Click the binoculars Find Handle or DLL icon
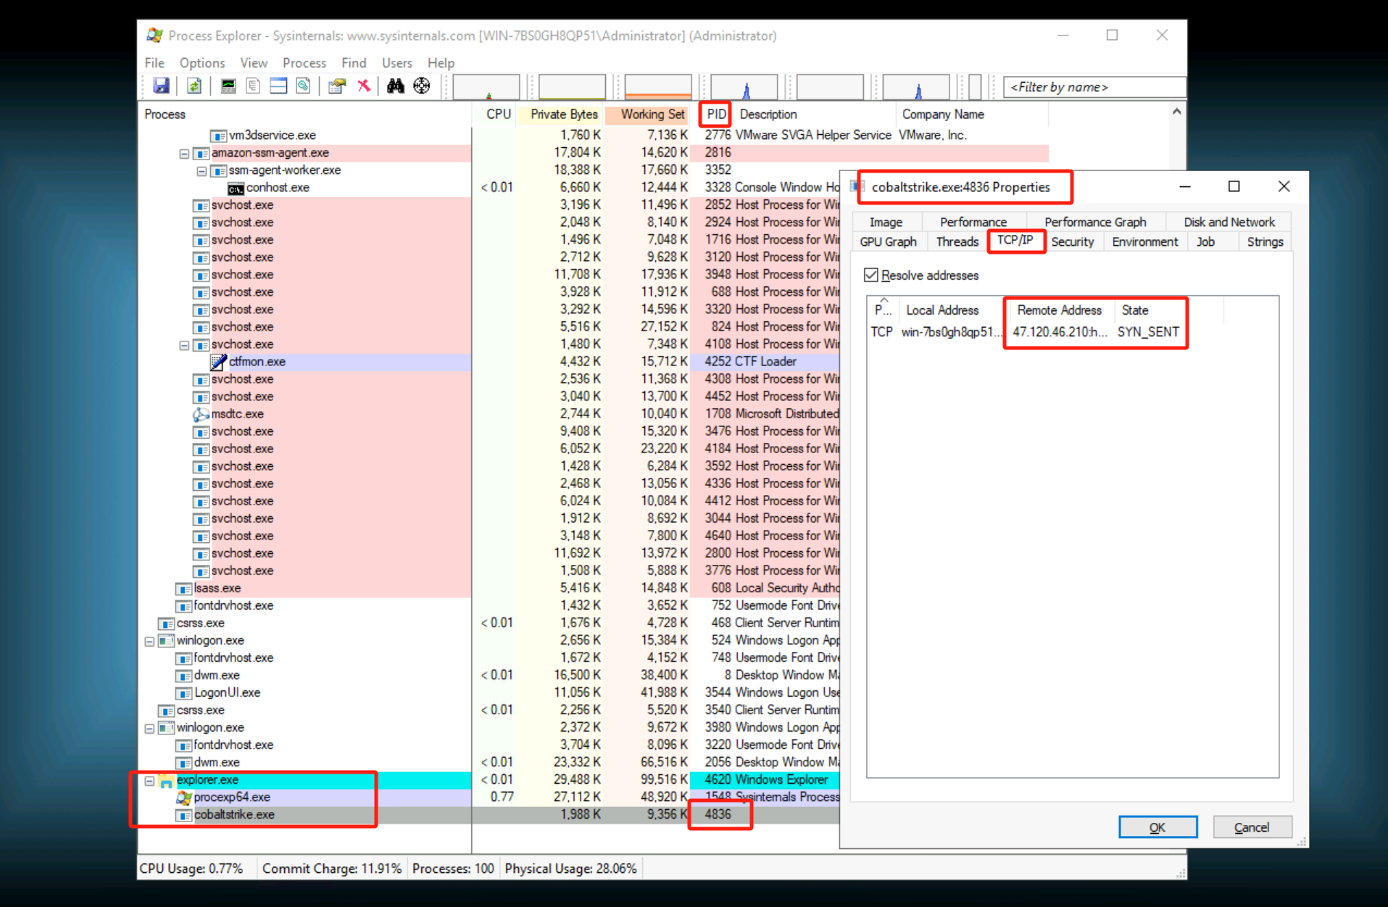 [396, 86]
